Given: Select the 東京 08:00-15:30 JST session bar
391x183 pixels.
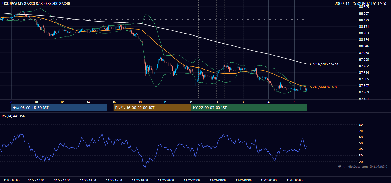Looking at the screenshot, I should [59, 108].
